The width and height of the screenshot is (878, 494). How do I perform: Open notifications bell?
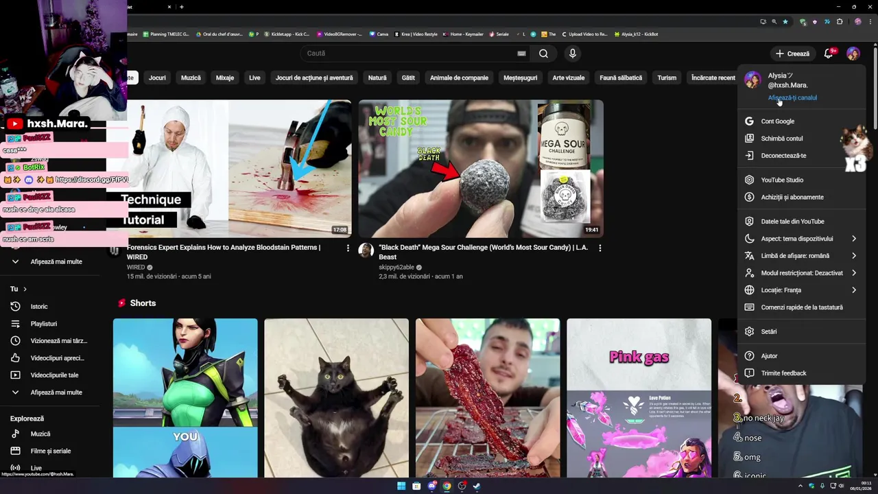point(829,54)
